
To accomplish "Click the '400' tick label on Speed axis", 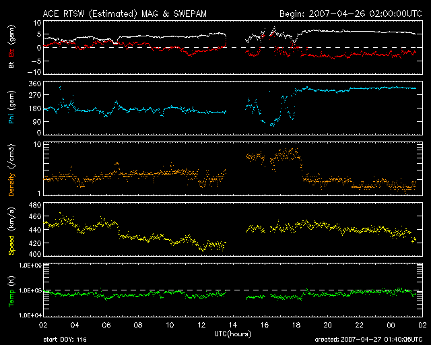I will (x=35, y=254).
